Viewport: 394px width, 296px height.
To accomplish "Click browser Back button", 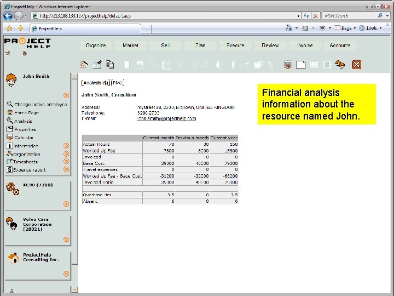I will click(8, 16).
